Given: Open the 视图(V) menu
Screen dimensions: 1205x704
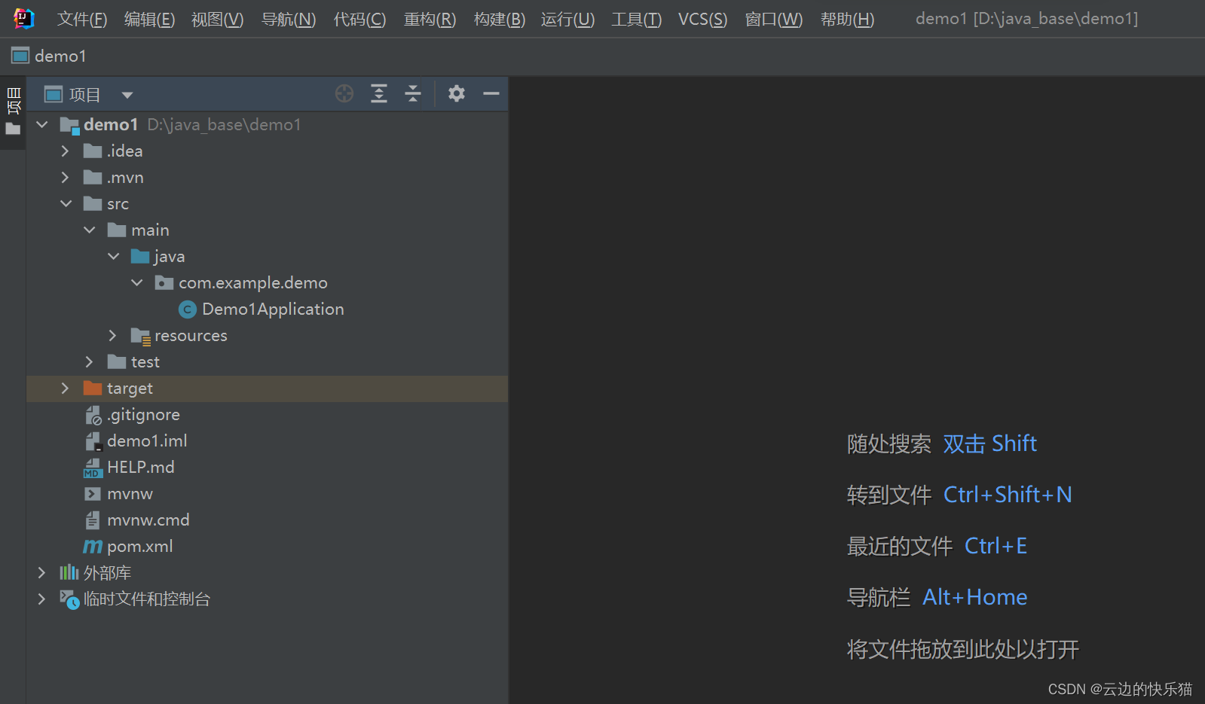Looking at the screenshot, I should point(217,19).
